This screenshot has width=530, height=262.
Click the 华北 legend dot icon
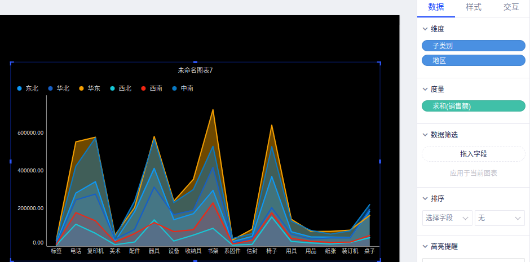[51, 88]
